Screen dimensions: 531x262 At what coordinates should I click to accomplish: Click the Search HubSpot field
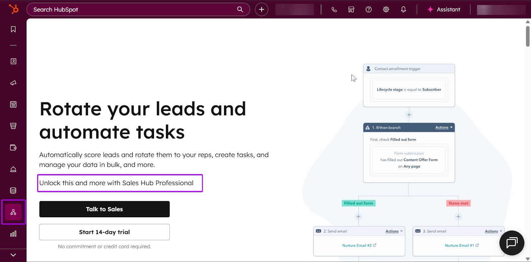pos(138,9)
